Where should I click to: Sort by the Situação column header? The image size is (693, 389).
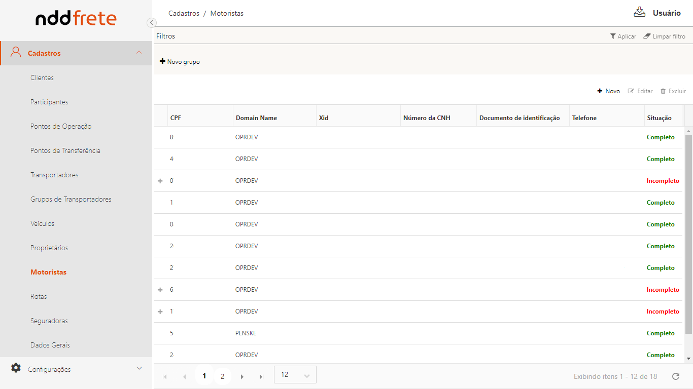(659, 118)
